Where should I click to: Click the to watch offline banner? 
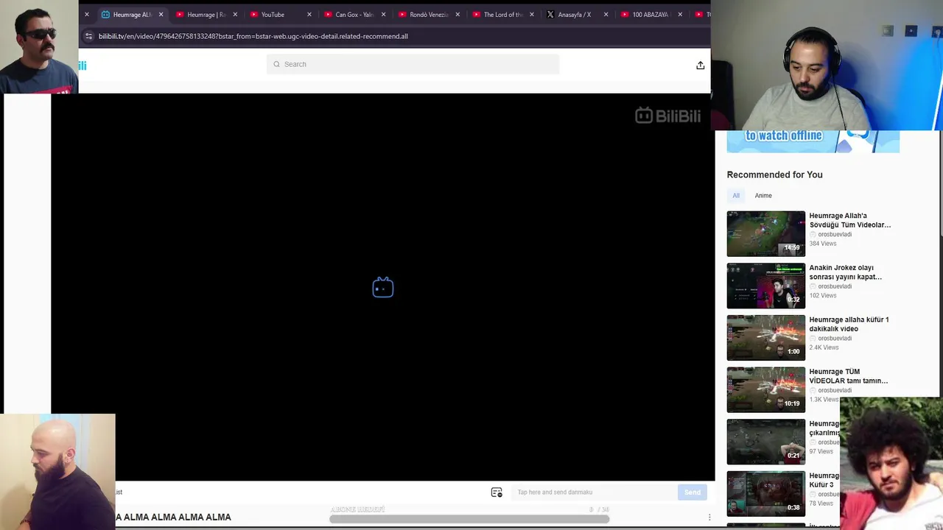(x=813, y=141)
